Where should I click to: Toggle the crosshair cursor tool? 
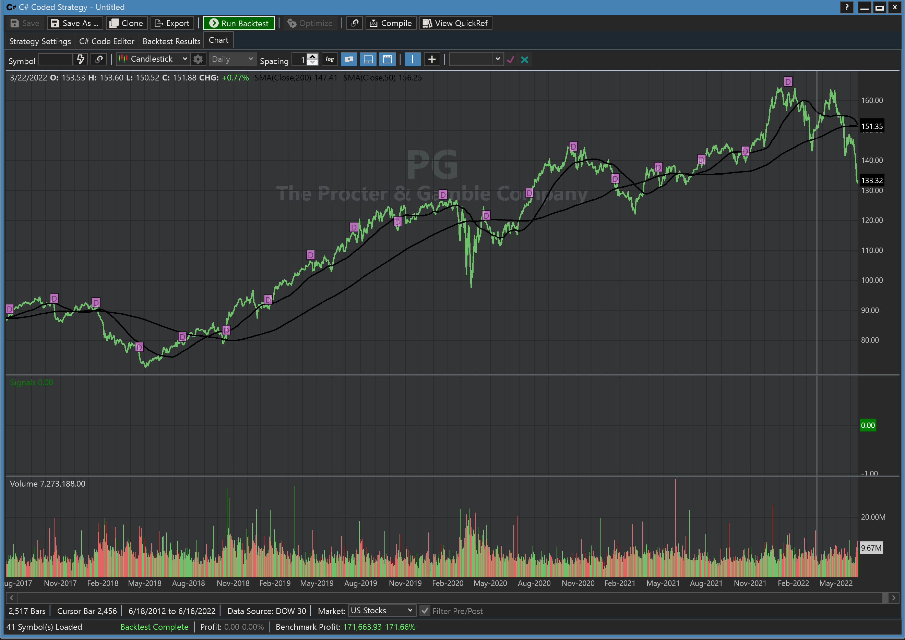432,60
